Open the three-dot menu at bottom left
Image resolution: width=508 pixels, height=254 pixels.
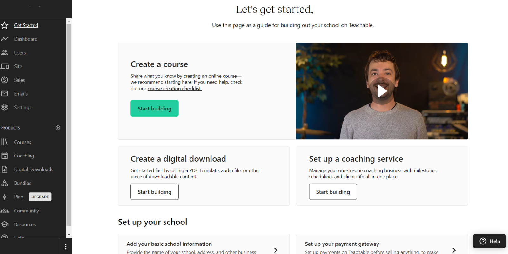click(65, 246)
